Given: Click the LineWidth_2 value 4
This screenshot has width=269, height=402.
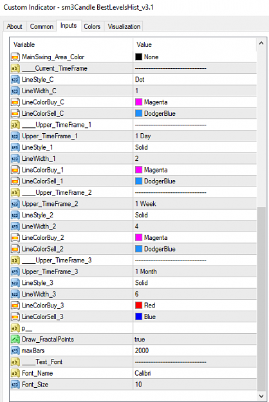Looking at the screenshot, I should tap(136, 226).
